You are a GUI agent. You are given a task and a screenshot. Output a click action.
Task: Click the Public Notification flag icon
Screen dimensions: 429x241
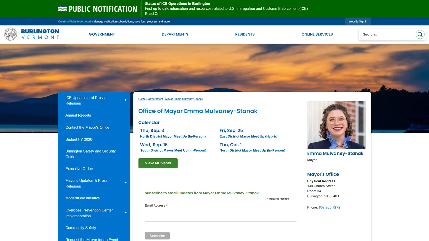[x=62, y=9]
